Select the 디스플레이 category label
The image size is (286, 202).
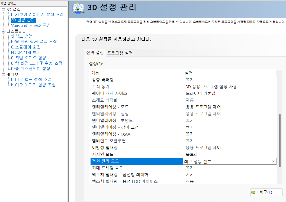[x=17, y=31]
